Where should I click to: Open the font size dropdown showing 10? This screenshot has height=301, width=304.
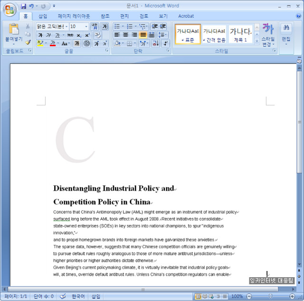pos(86,27)
